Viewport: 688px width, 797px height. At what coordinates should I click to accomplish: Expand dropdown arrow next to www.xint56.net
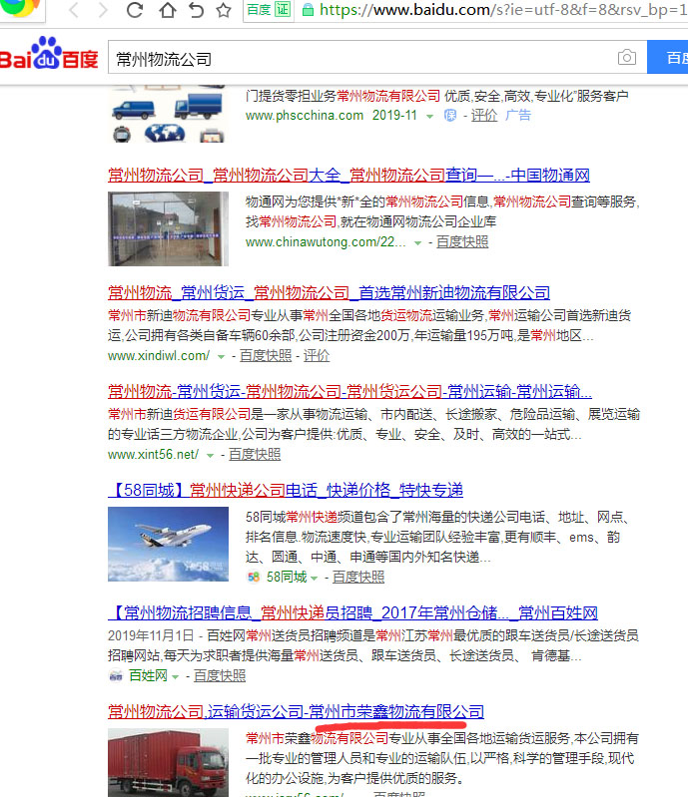(x=210, y=455)
